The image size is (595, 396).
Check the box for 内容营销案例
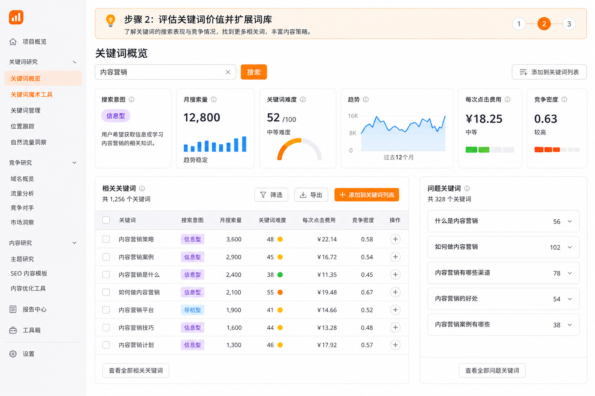point(106,257)
